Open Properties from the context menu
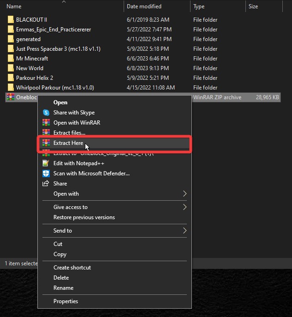The height and width of the screenshot is (317, 292). coord(66,301)
